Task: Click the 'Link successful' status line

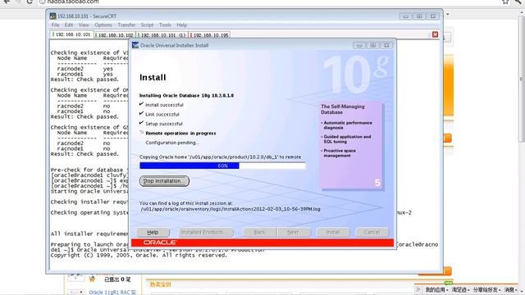Action: coord(162,115)
